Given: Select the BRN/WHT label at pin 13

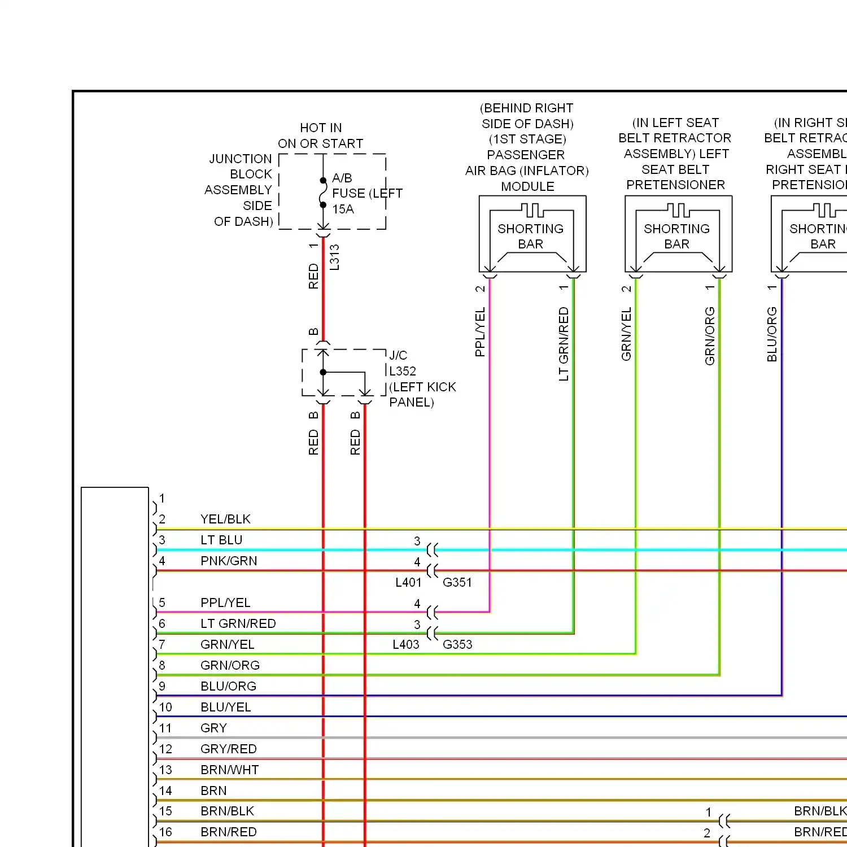Looking at the screenshot, I should (230, 770).
